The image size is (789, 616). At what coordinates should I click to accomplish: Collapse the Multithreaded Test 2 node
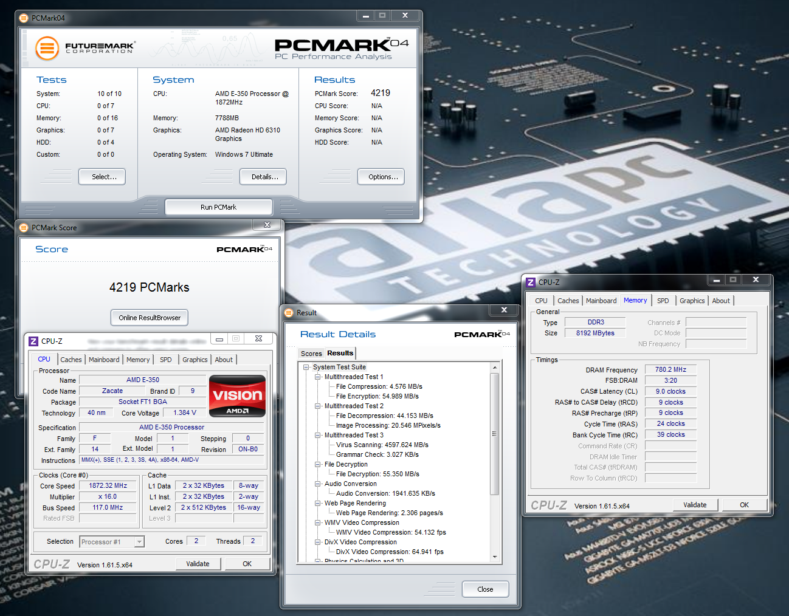point(318,406)
